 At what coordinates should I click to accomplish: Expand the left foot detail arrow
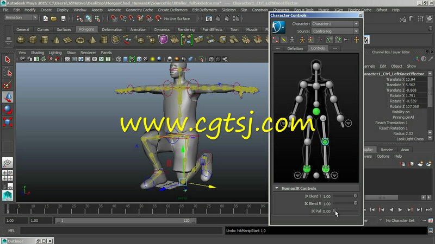[334, 175]
